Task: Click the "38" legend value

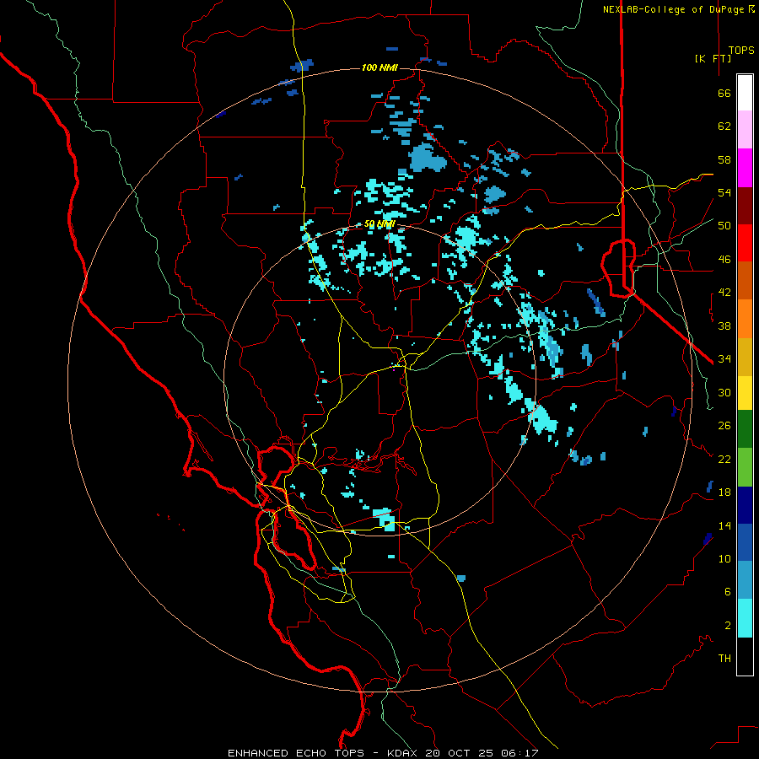Action: 724,326
